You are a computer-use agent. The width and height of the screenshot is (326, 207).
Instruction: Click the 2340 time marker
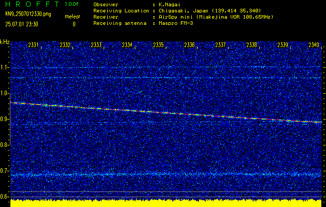click(314, 45)
